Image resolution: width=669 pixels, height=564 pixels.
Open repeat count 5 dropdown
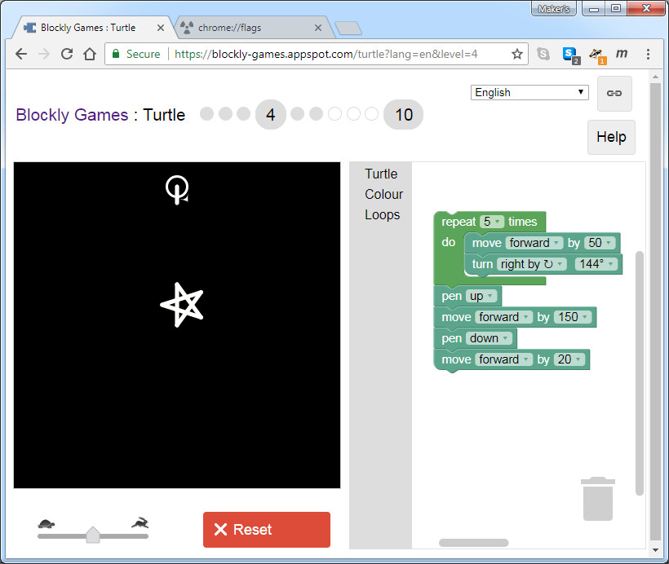[x=491, y=222]
